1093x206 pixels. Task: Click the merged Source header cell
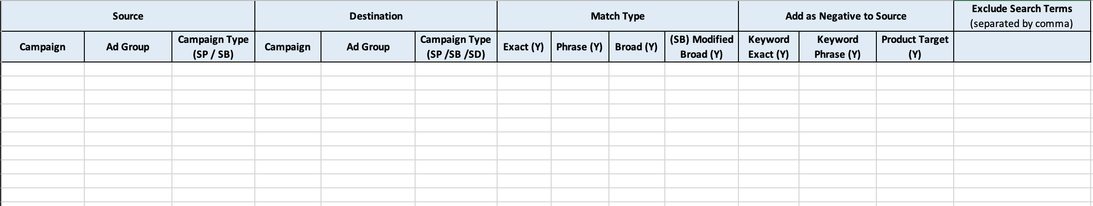128,16
